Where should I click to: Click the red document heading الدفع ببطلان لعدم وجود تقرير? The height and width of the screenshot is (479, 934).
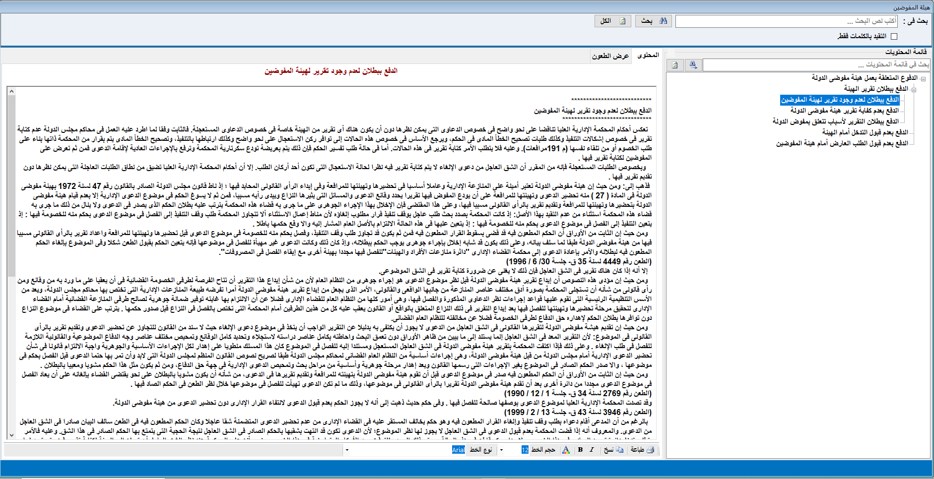tap(331, 71)
